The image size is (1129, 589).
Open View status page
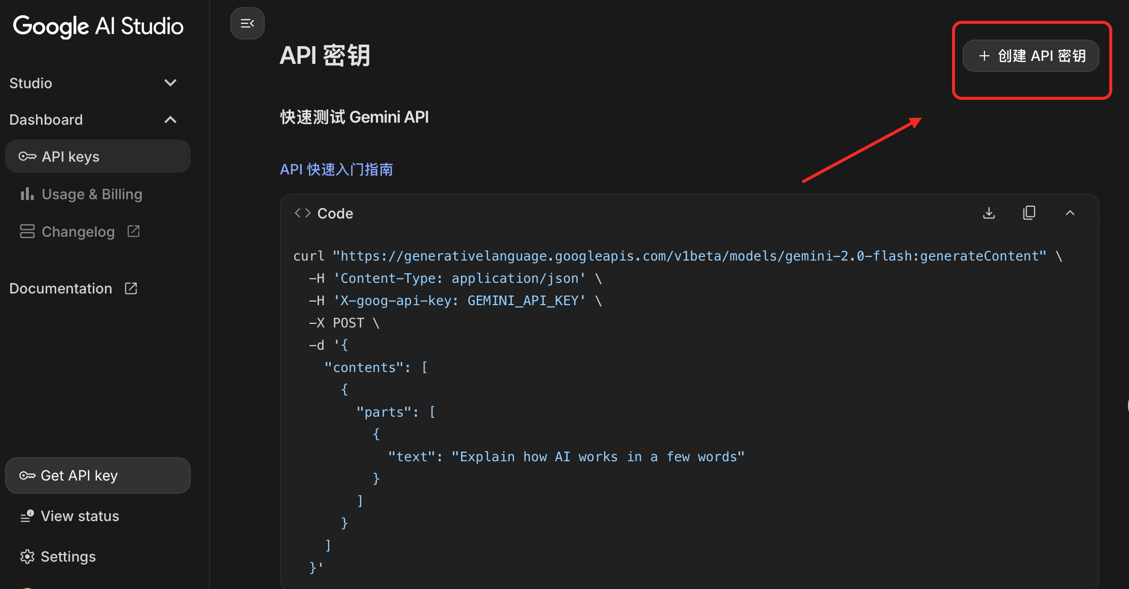[x=80, y=516]
